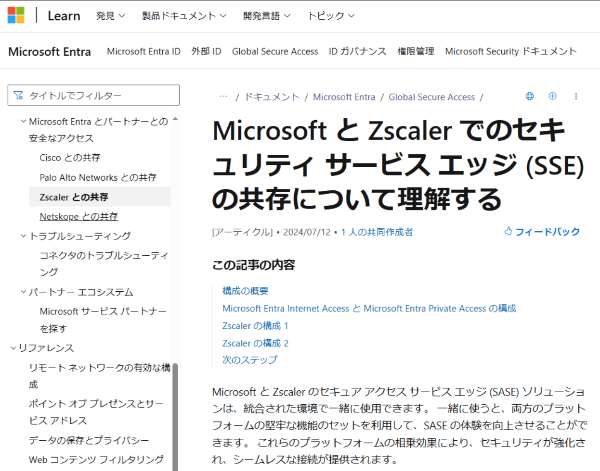The image size is (600, 471).
Task: Open 1 人の共同作成者 link
Action: (x=377, y=232)
